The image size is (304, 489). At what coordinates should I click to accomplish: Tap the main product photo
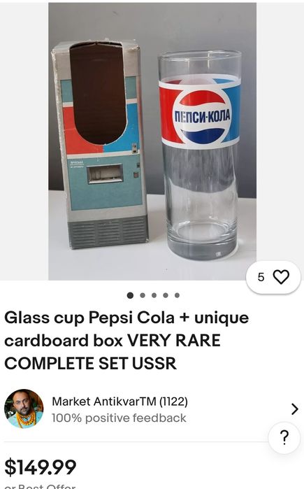pos(152,141)
